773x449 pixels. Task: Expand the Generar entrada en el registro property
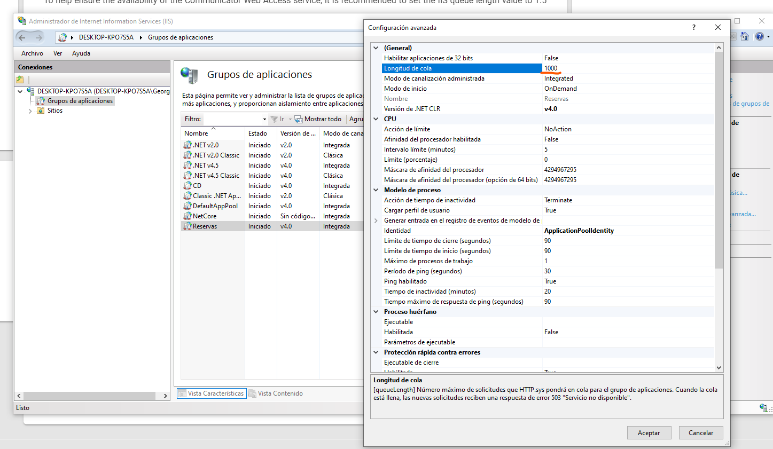click(376, 220)
